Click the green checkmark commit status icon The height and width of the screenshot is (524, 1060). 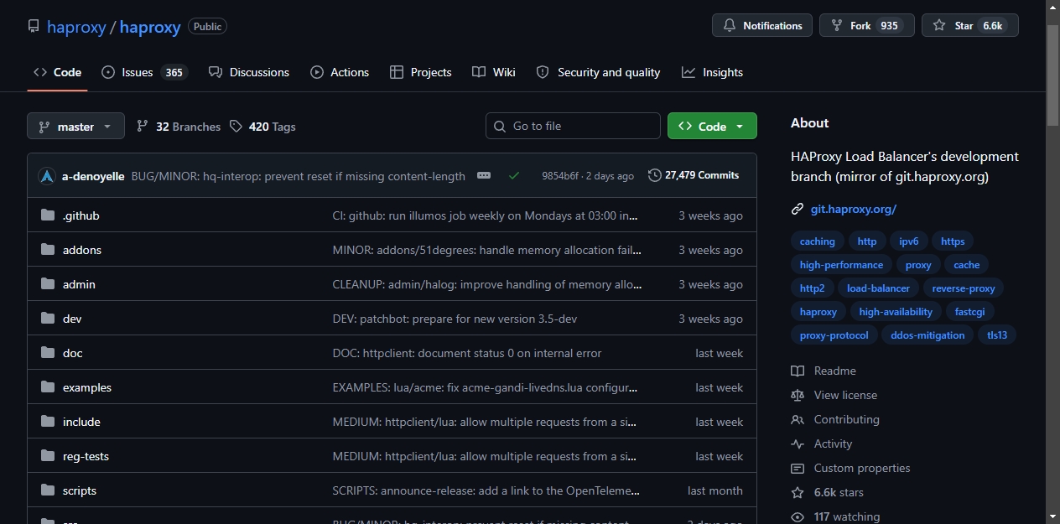[514, 175]
